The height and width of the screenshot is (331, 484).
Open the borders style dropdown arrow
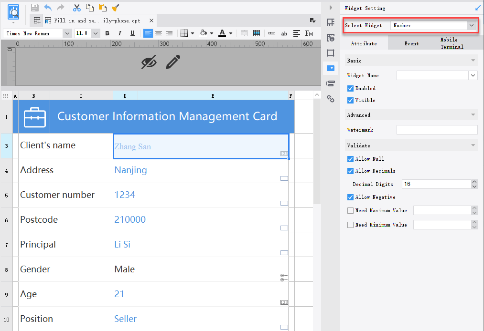coord(193,33)
